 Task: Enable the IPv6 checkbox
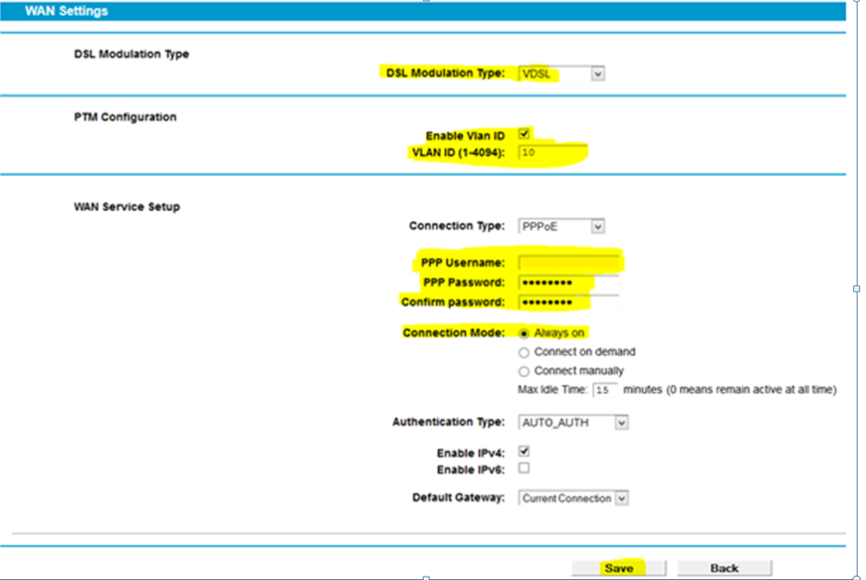click(524, 468)
